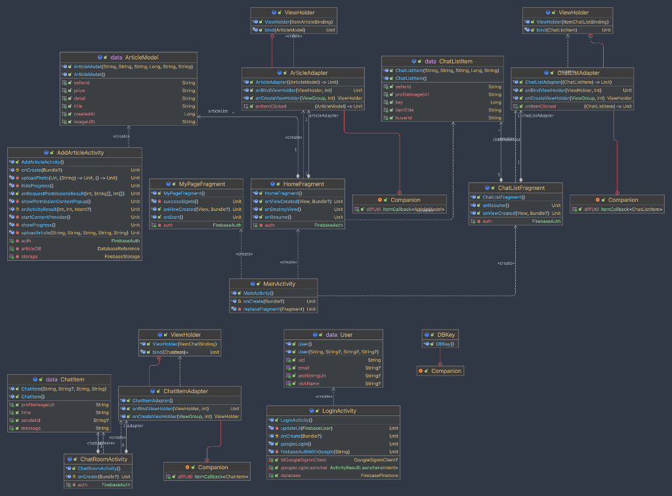Click the class icon beside MyPageFragment title
Image resolution: width=672 pixels, height=496 pixels.
169,184
